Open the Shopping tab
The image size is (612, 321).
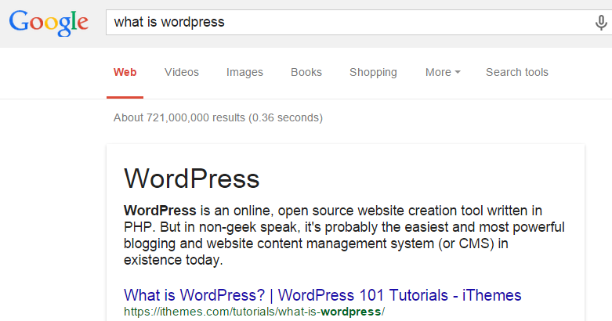(x=373, y=72)
